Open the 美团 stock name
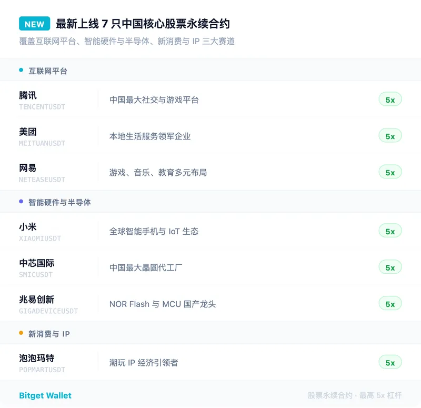The image size is (421, 408). (28, 132)
